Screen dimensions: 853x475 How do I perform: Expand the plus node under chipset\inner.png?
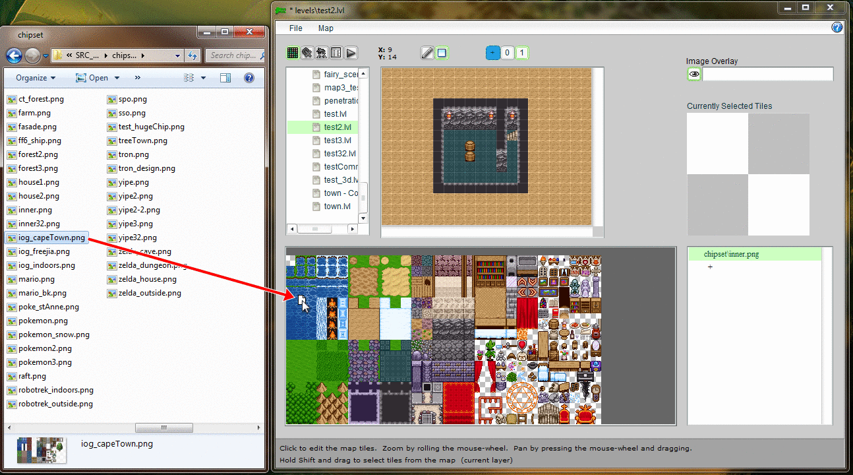(710, 267)
